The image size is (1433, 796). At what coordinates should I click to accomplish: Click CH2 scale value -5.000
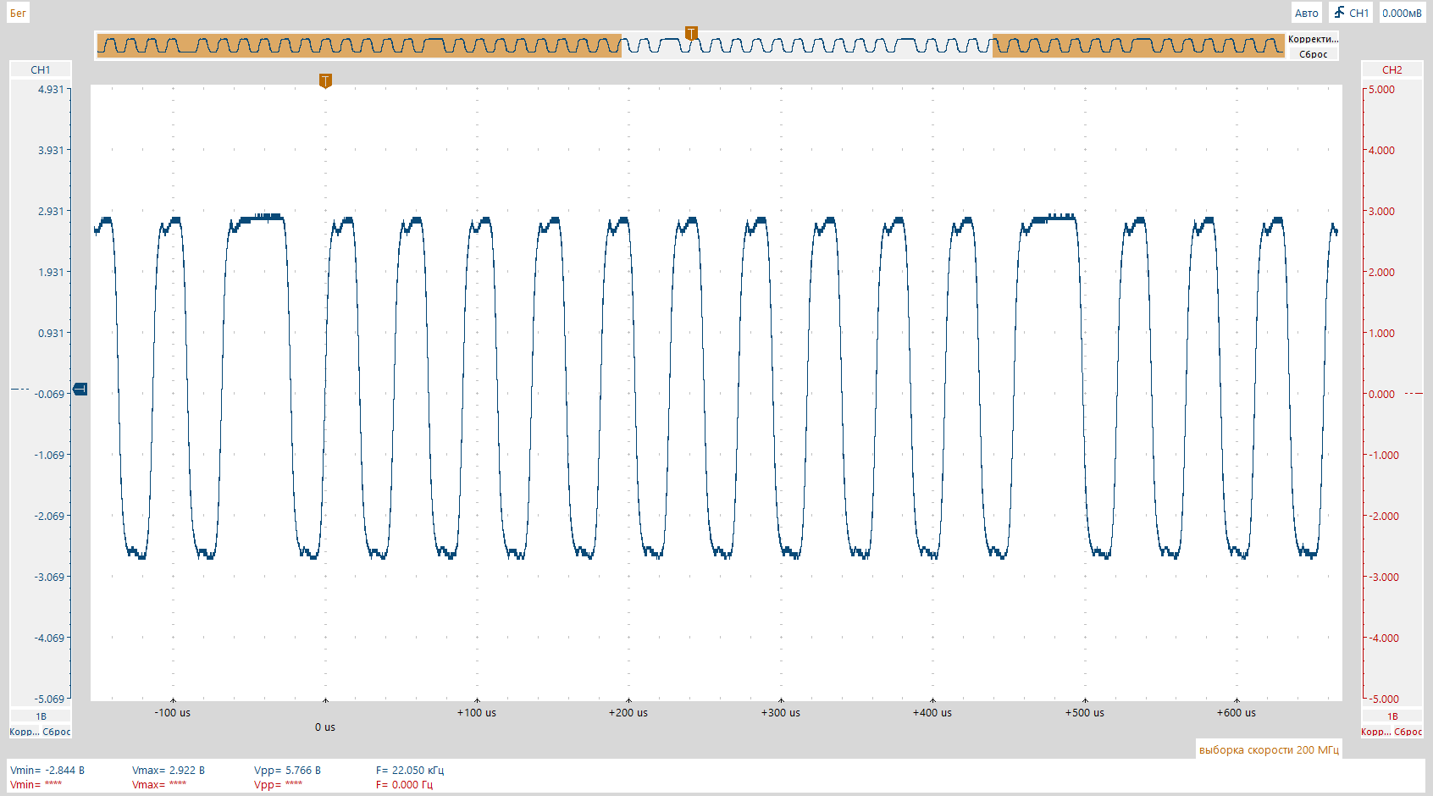coord(1384,699)
